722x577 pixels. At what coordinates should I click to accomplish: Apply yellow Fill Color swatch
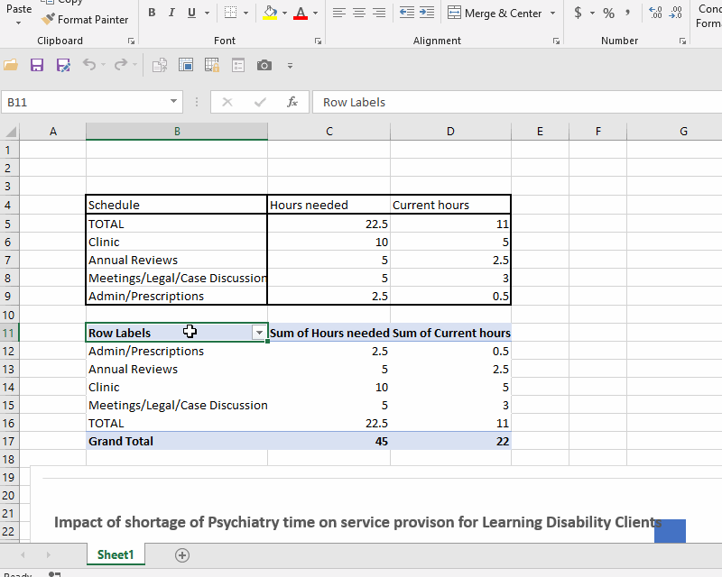tap(270, 13)
